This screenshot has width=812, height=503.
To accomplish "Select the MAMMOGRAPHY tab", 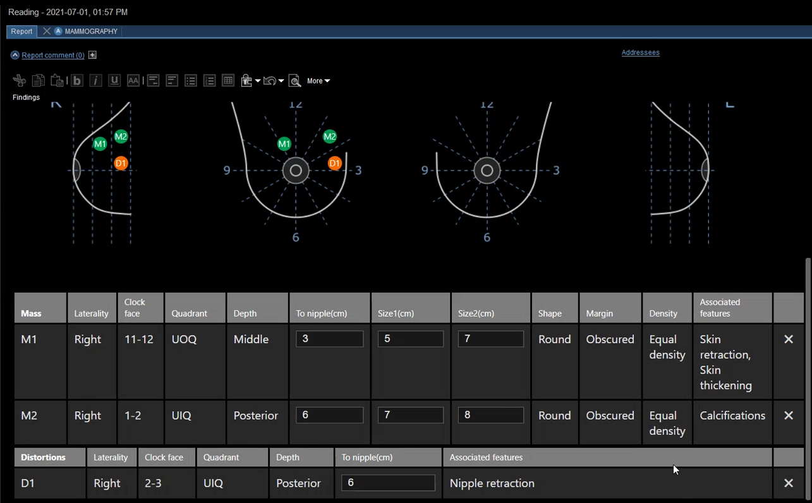I will (91, 32).
